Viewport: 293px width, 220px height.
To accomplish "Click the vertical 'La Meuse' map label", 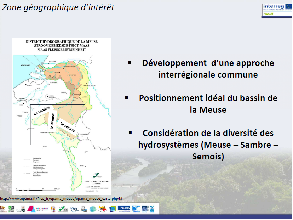I will (53, 122).
